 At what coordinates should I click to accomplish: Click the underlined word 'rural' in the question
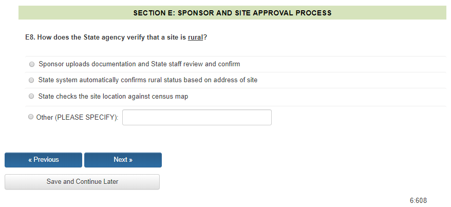tap(195, 37)
